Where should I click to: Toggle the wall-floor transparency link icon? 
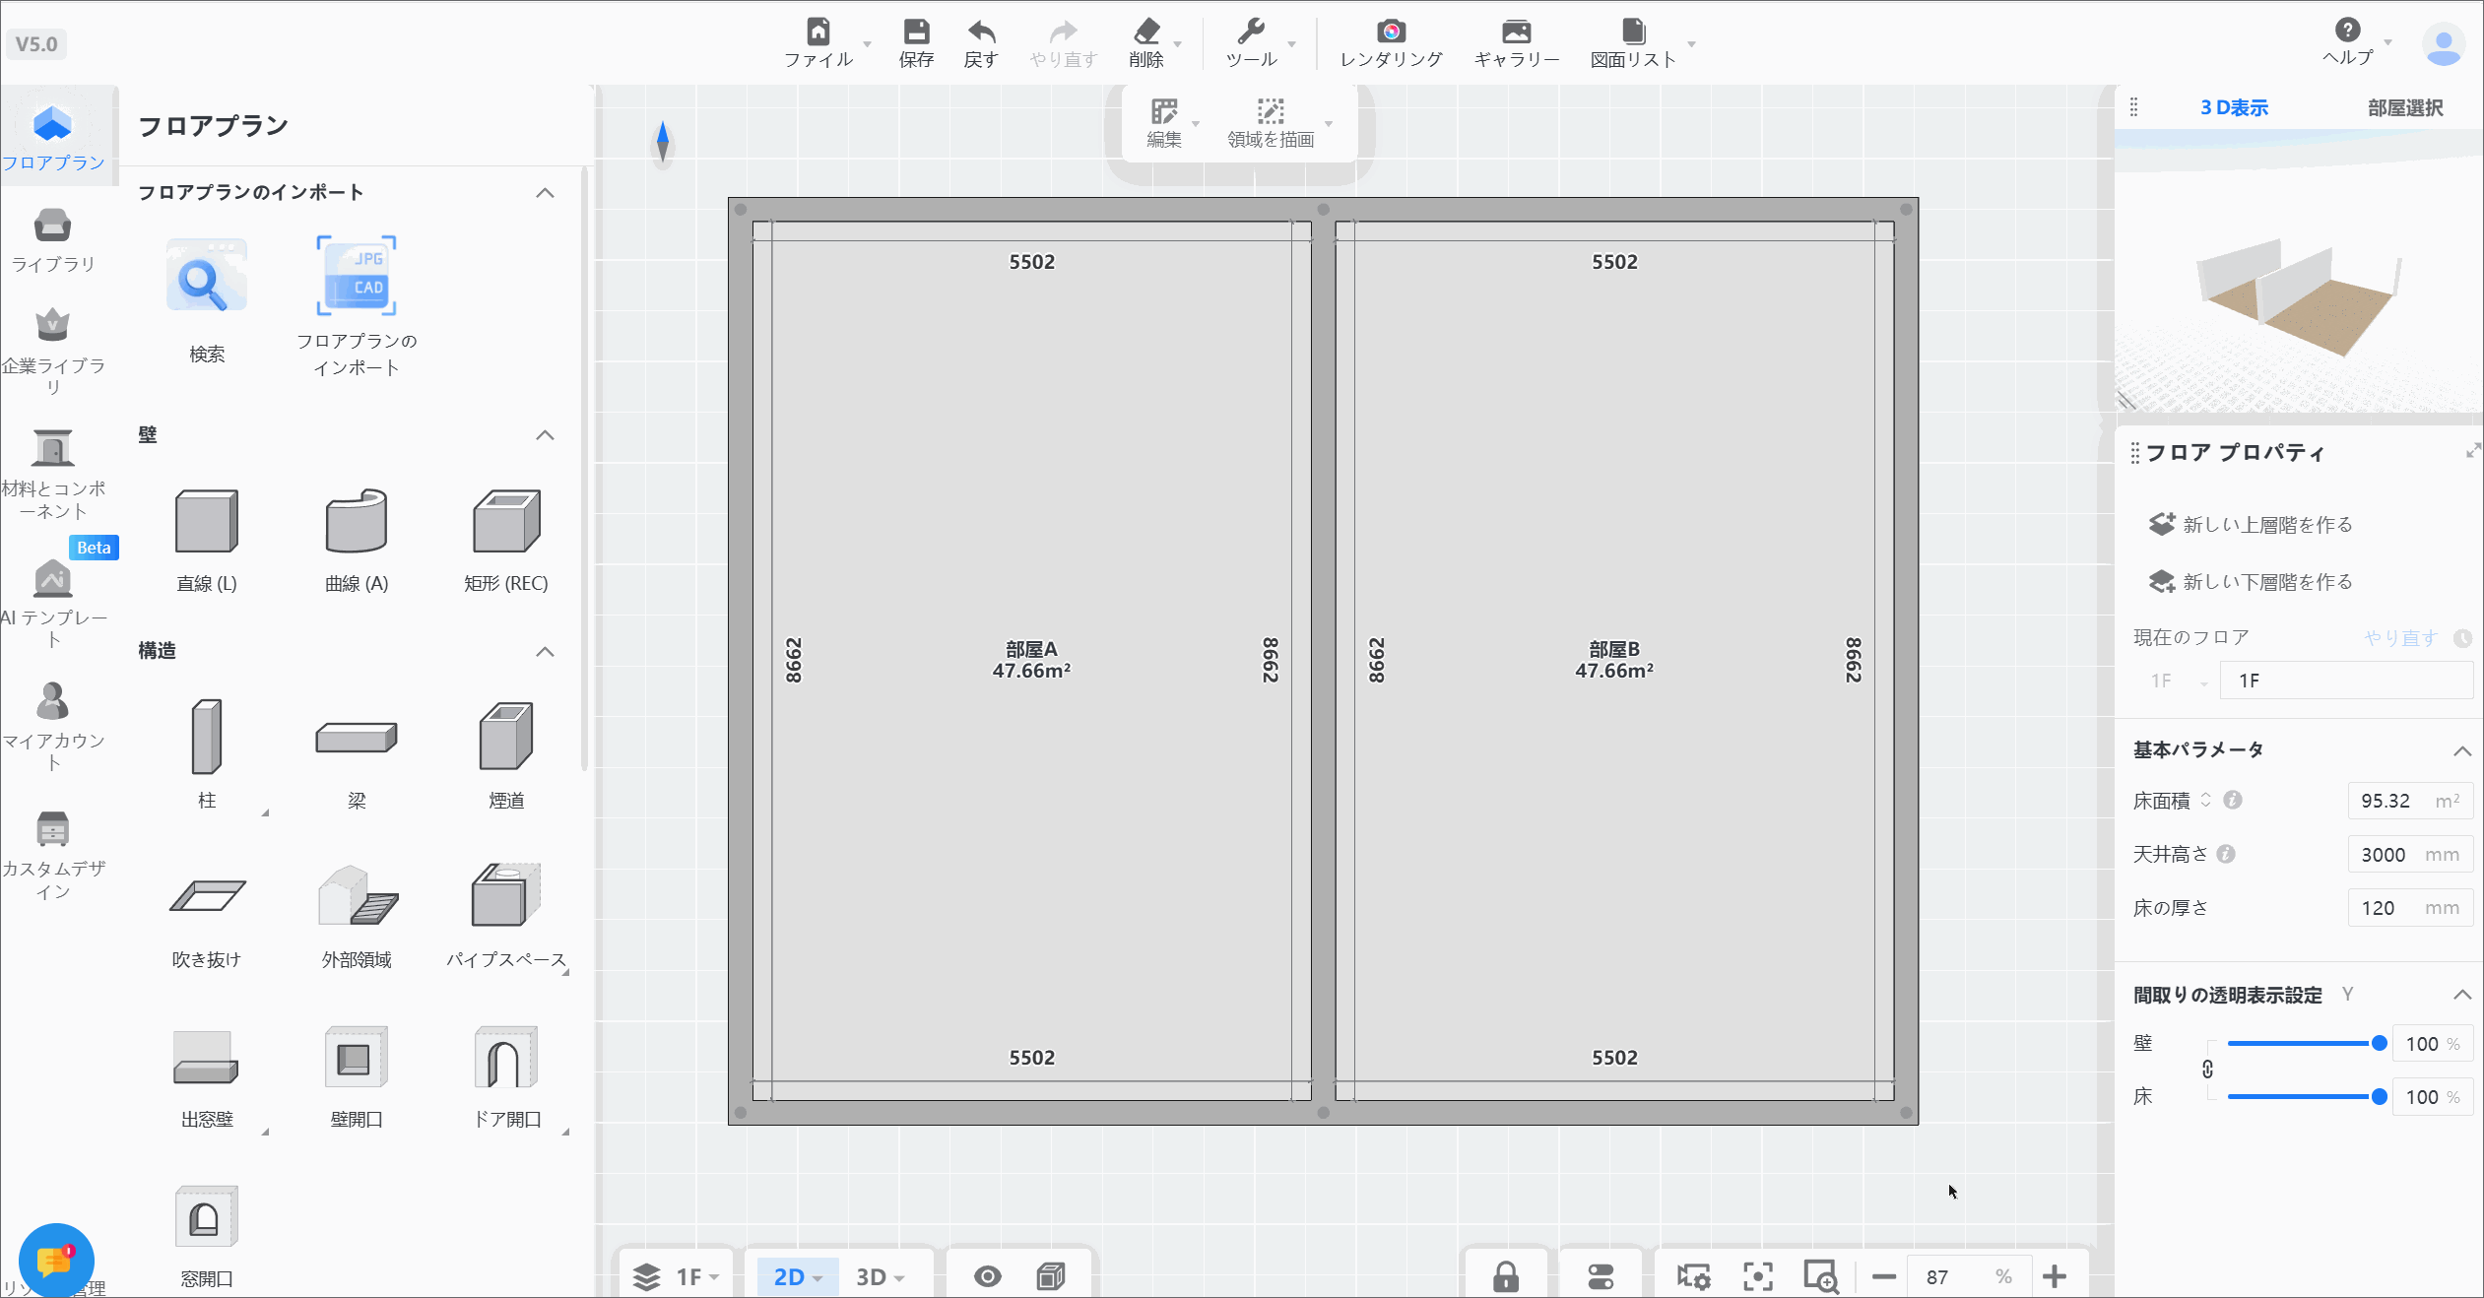[x=2208, y=1071]
